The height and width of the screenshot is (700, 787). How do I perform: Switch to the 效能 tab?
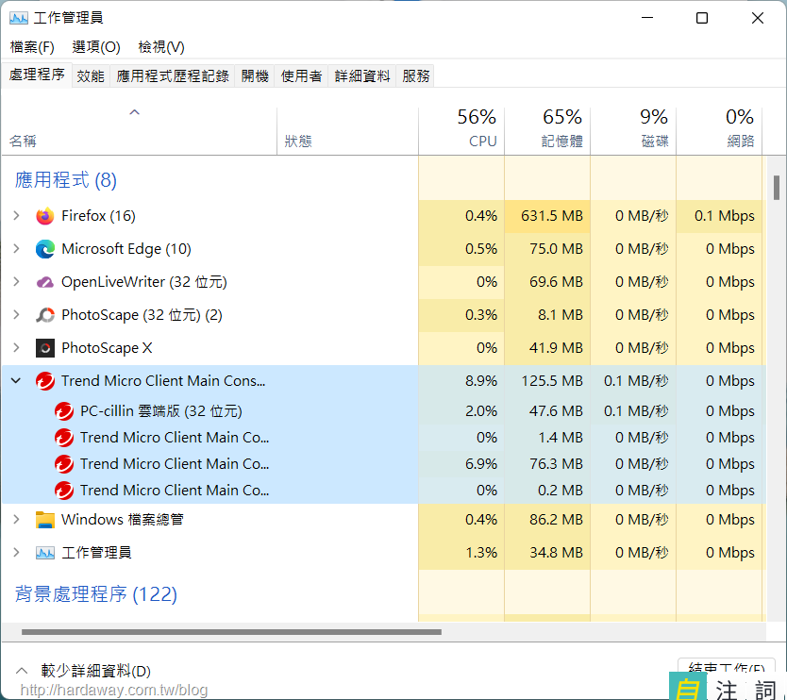coord(91,76)
